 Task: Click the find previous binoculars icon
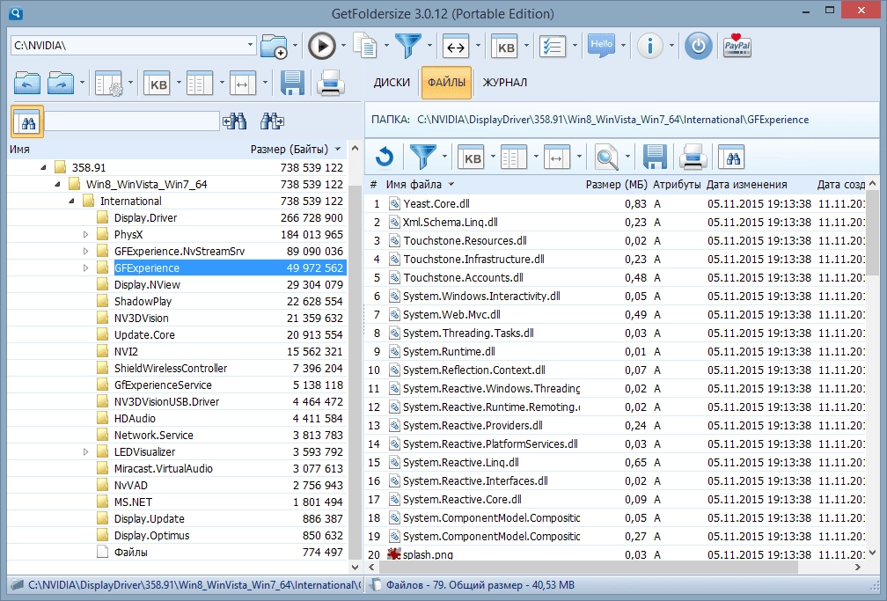[235, 121]
